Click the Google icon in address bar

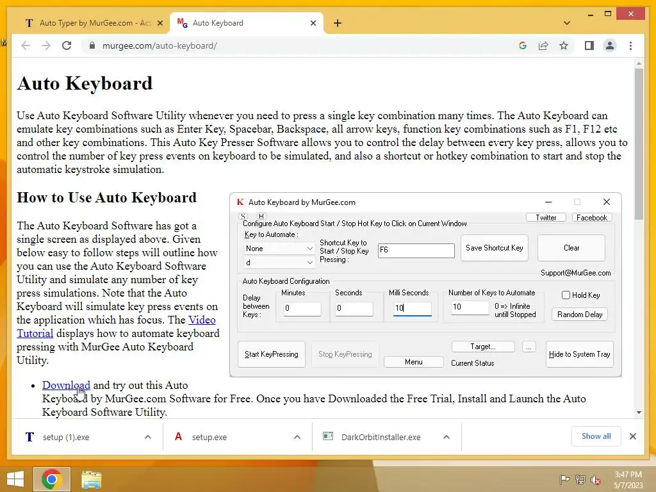[523, 45]
